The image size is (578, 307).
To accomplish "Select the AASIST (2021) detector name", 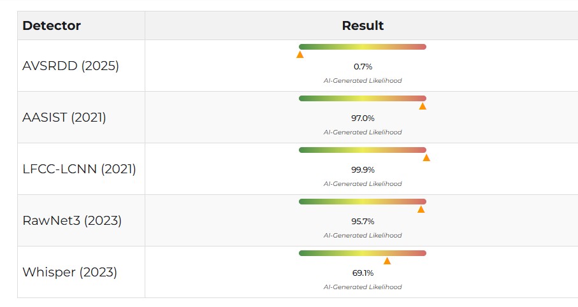I will point(64,117).
